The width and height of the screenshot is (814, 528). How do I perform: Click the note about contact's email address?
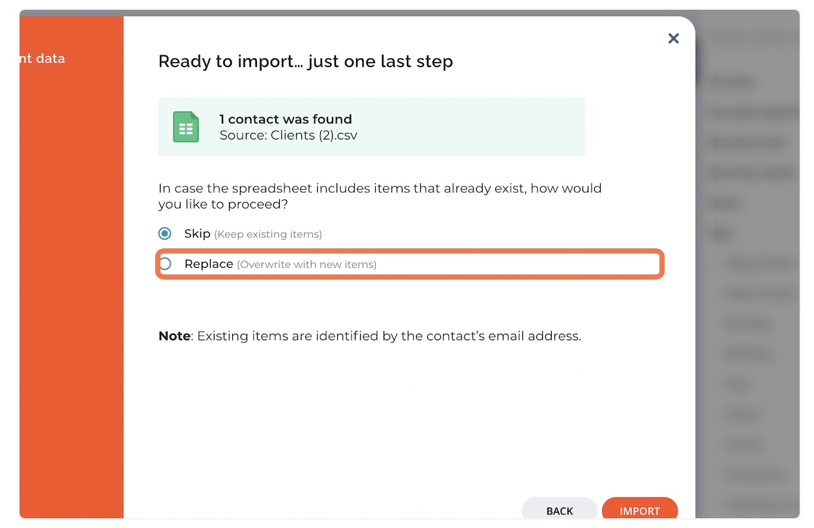click(x=370, y=336)
